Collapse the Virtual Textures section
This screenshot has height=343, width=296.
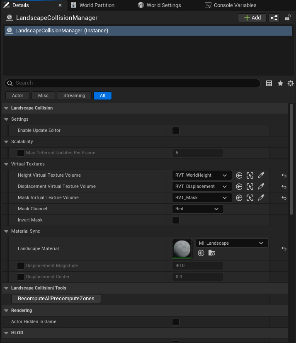click(x=6, y=164)
